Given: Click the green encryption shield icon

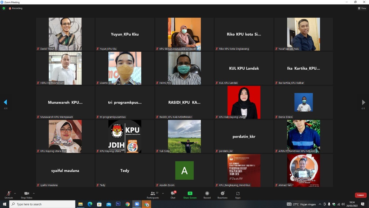Looking at the screenshot, I should 4,8.
